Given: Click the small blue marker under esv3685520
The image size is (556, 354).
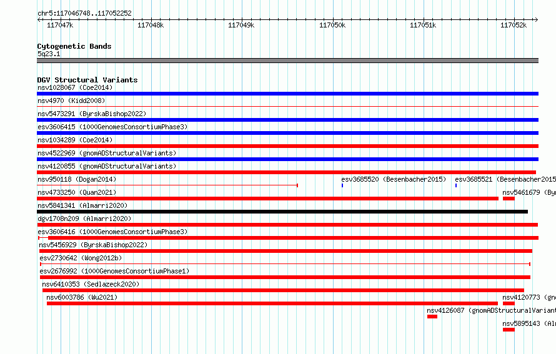Looking at the screenshot, I should point(342,185).
